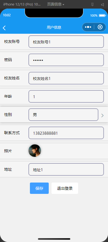Open the three-dot mini program menu
This screenshot has height=242, width=108.
88,27
